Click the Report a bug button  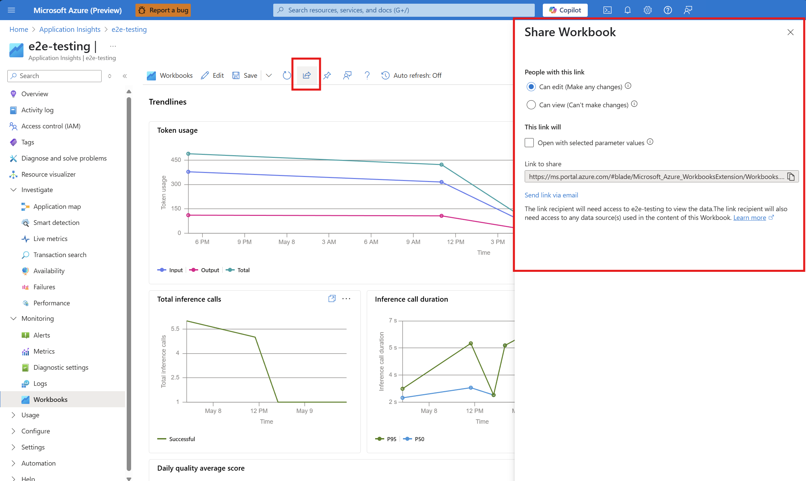tap(163, 10)
